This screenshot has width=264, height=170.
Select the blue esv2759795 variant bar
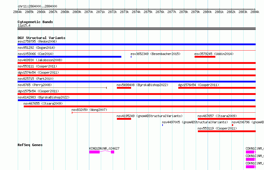(136, 44)
